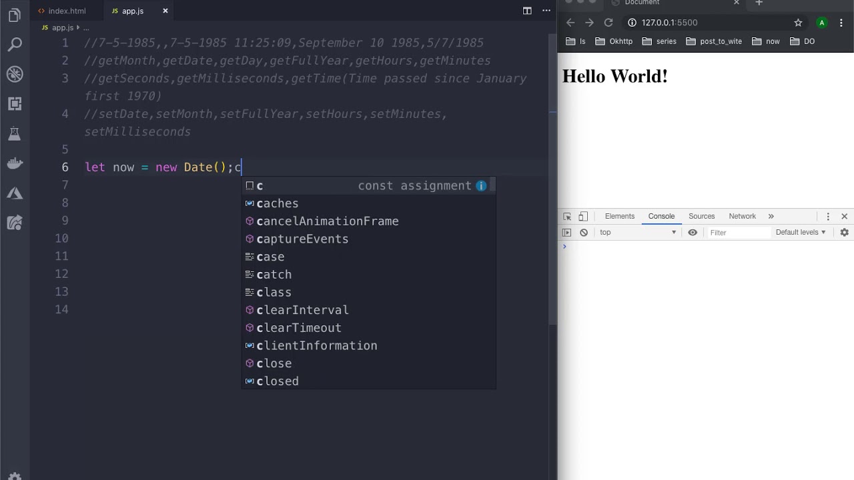The image size is (854, 480).
Task: Clear the console output
Action: pyautogui.click(x=584, y=233)
